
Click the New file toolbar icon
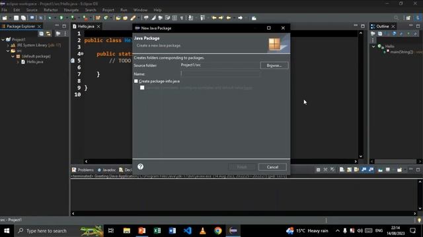5,18
